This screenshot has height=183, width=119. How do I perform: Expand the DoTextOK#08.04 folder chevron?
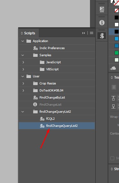tap(23, 91)
